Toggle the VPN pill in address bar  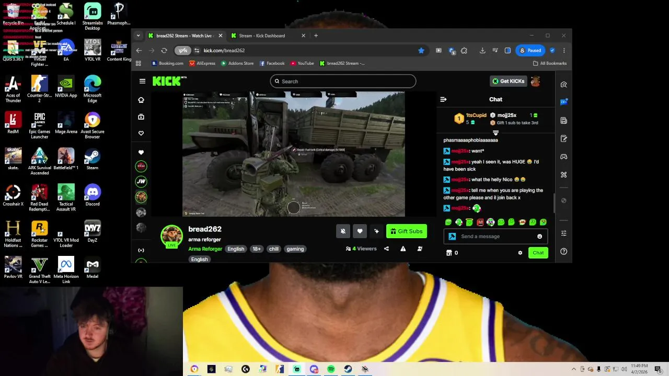[182, 51]
